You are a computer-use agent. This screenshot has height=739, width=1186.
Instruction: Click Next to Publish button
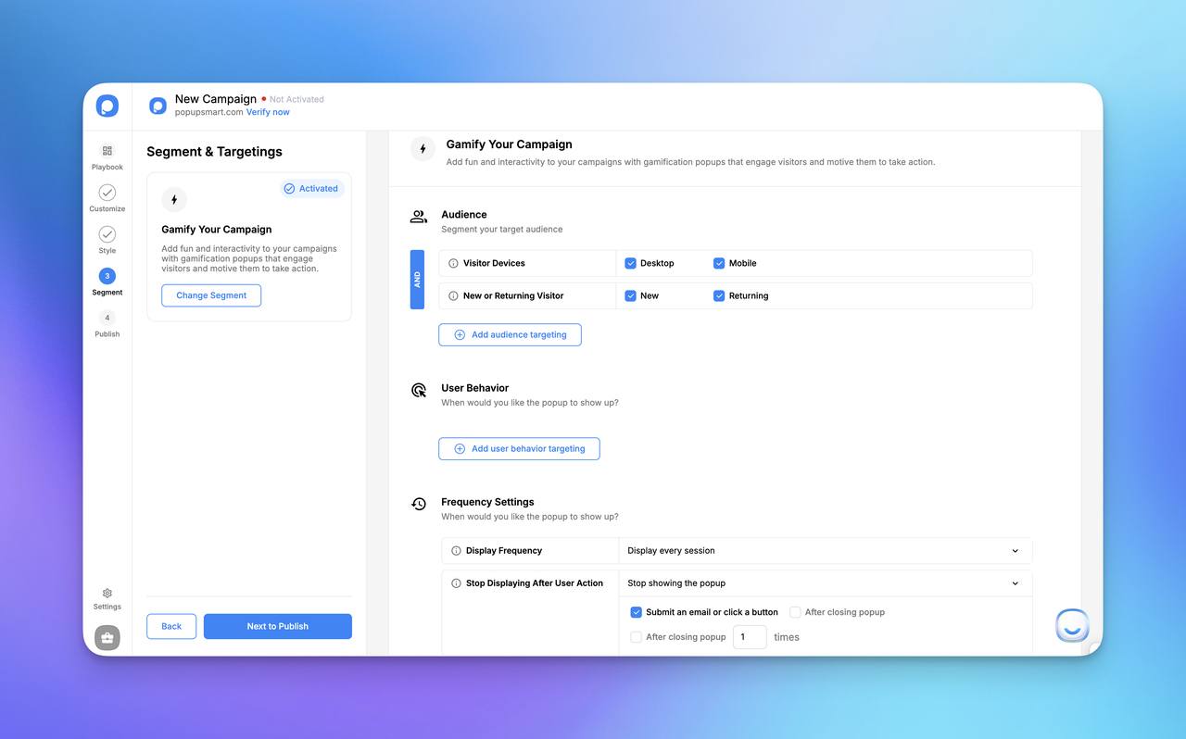278,626
